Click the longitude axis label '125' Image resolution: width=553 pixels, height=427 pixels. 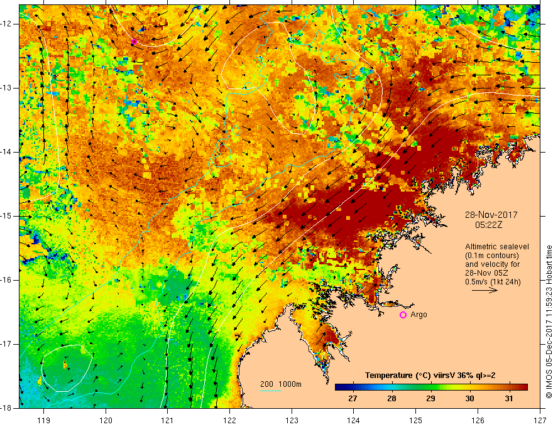click(416, 420)
